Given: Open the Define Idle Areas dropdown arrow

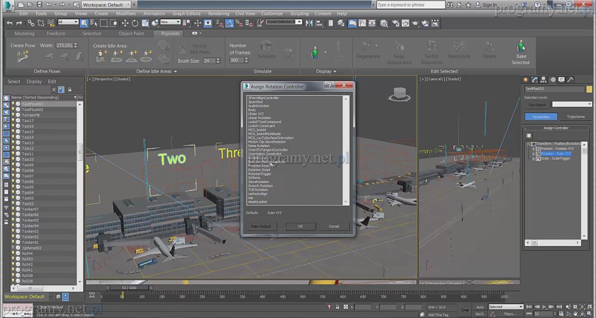Looking at the screenshot, I should point(176,72).
